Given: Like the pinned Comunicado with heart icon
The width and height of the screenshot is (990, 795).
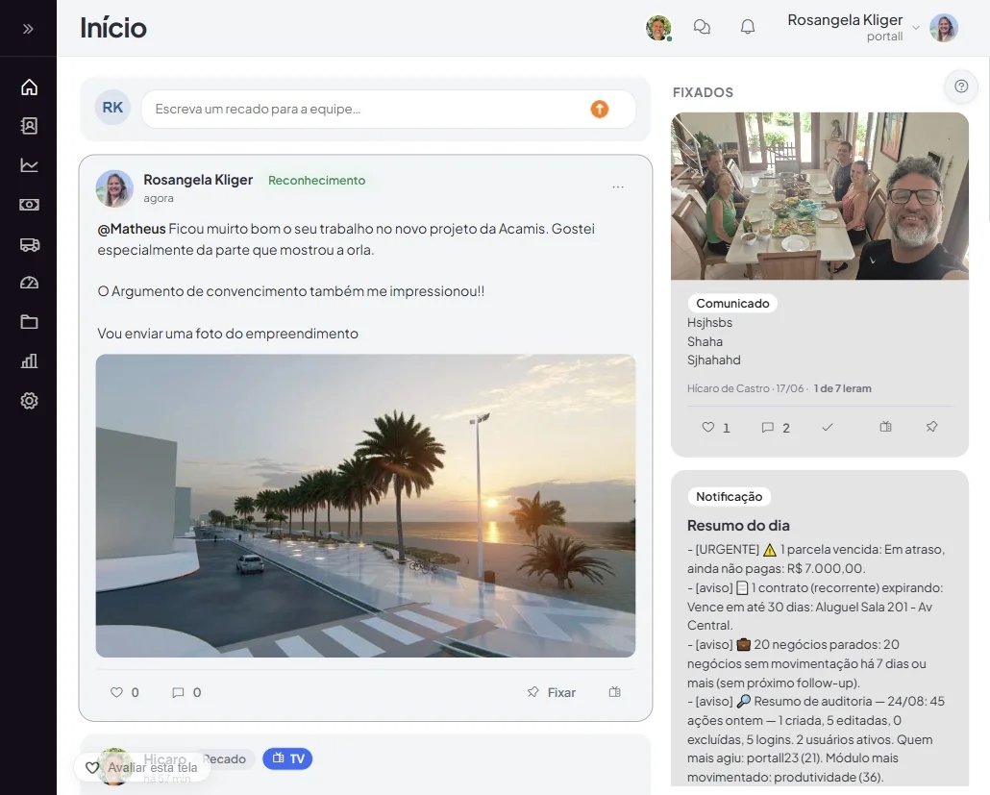Looking at the screenshot, I should click(708, 428).
